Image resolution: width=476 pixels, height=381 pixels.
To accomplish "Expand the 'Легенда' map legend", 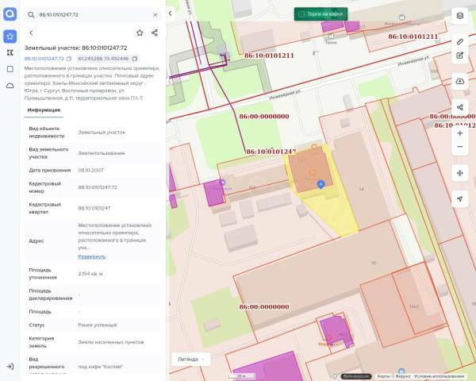I will click(191, 359).
